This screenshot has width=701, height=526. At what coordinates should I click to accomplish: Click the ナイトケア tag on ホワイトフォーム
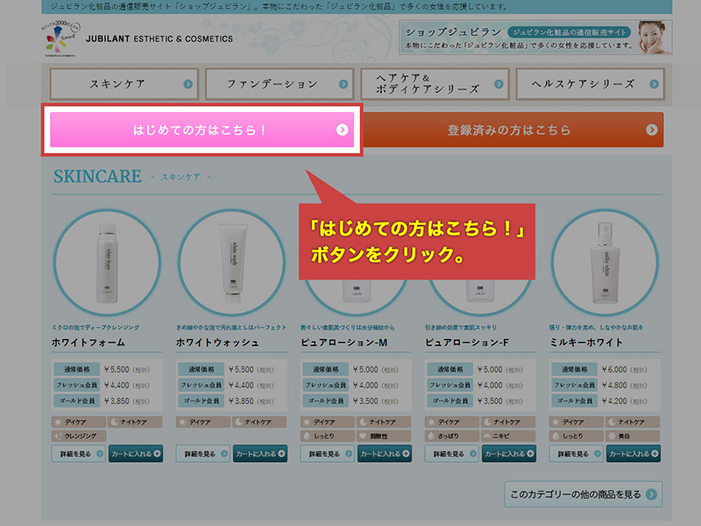click(x=135, y=422)
